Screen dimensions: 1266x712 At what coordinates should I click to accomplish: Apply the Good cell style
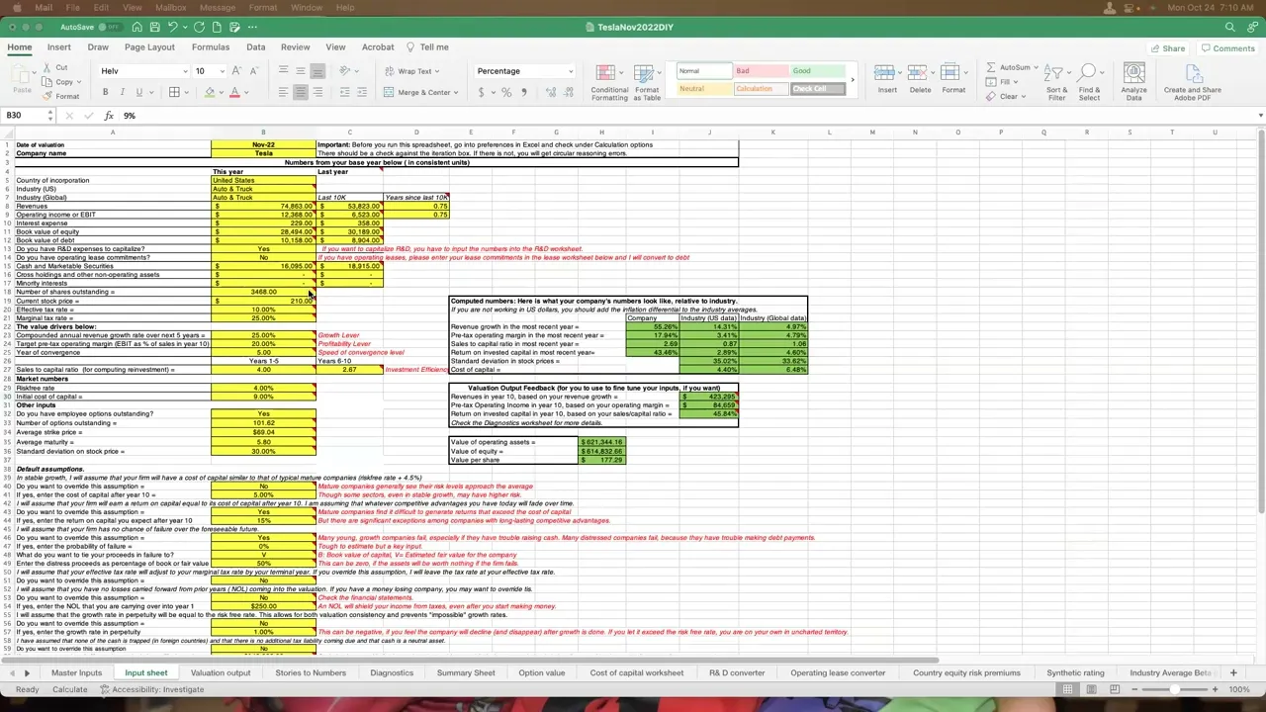[x=817, y=71]
